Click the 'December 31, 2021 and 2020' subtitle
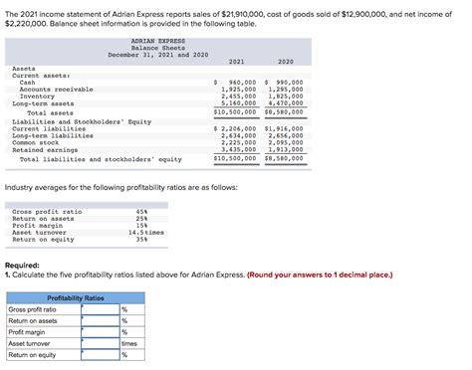The width and height of the screenshot is (472, 370). pyautogui.click(x=158, y=55)
